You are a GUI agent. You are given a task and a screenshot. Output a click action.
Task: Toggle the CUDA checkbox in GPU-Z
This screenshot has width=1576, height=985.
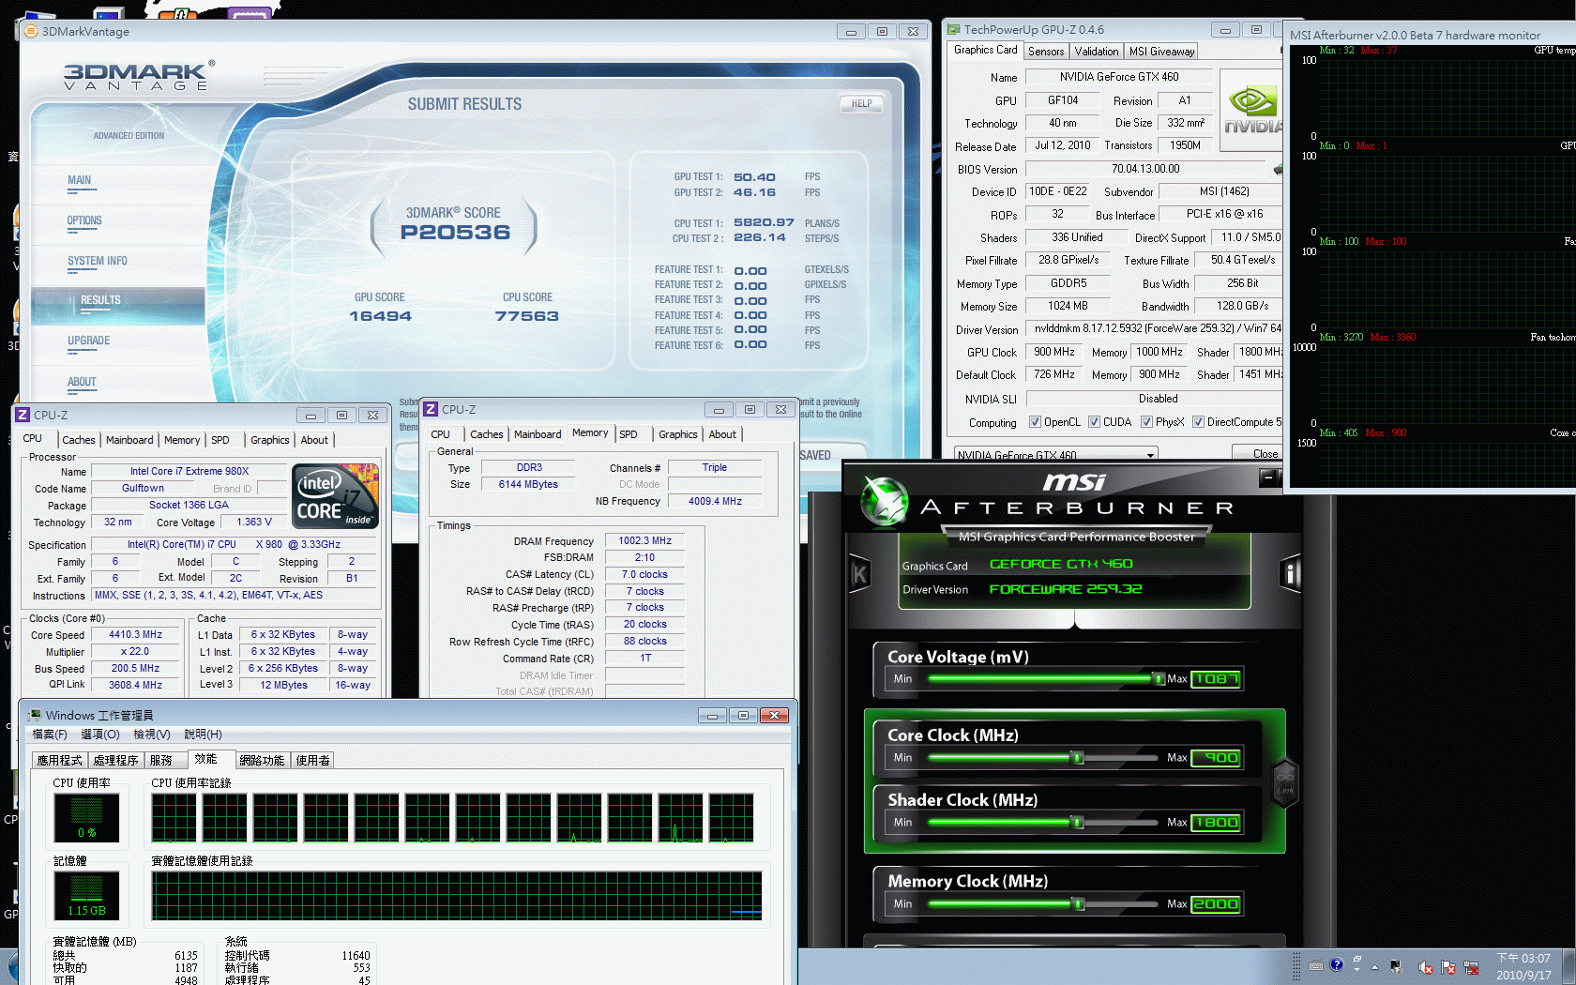(1094, 422)
